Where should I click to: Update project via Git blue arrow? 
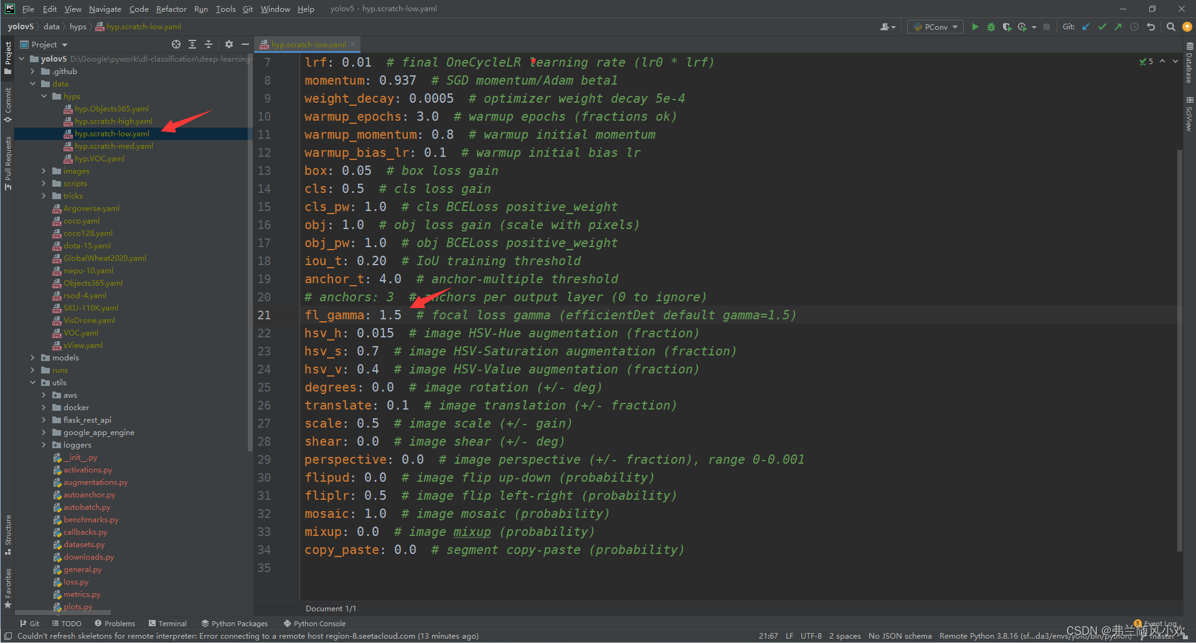point(1086,27)
